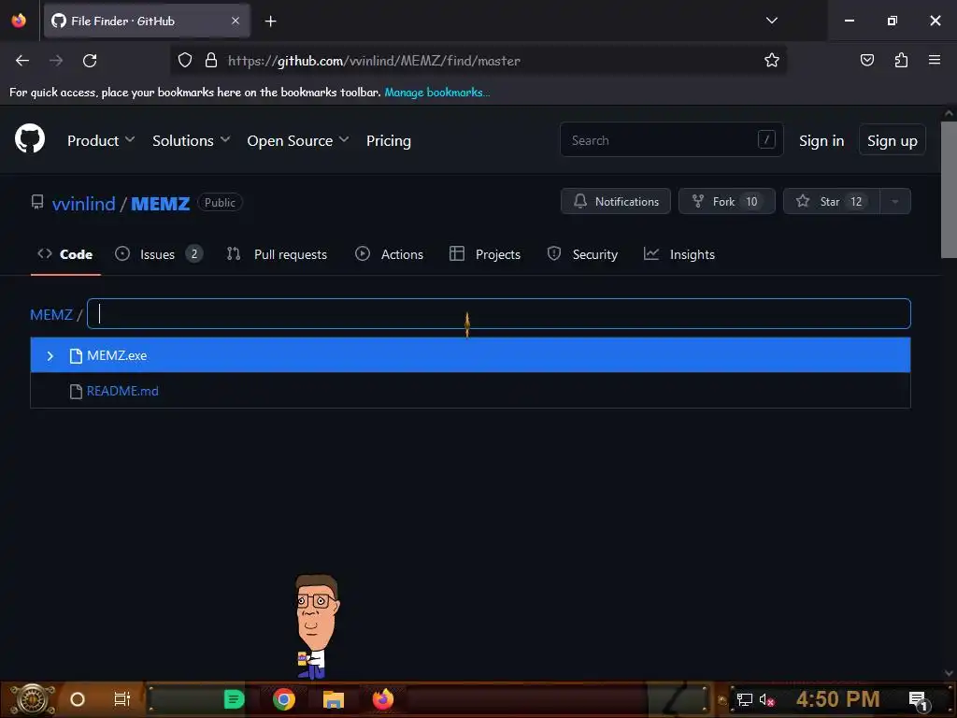Screen dimensions: 957x718
Task: Click the MEMZ breadcrumb link
Action: coord(51,314)
